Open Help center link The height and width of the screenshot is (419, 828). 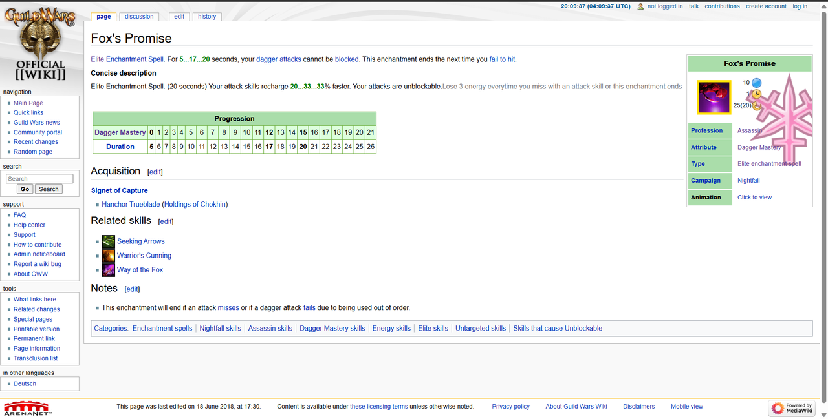point(30,225)
